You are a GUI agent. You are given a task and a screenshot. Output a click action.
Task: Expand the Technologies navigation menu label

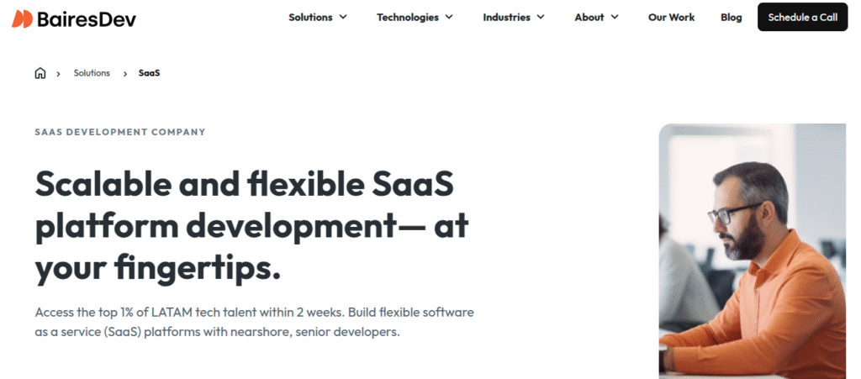tap(408, 17)
